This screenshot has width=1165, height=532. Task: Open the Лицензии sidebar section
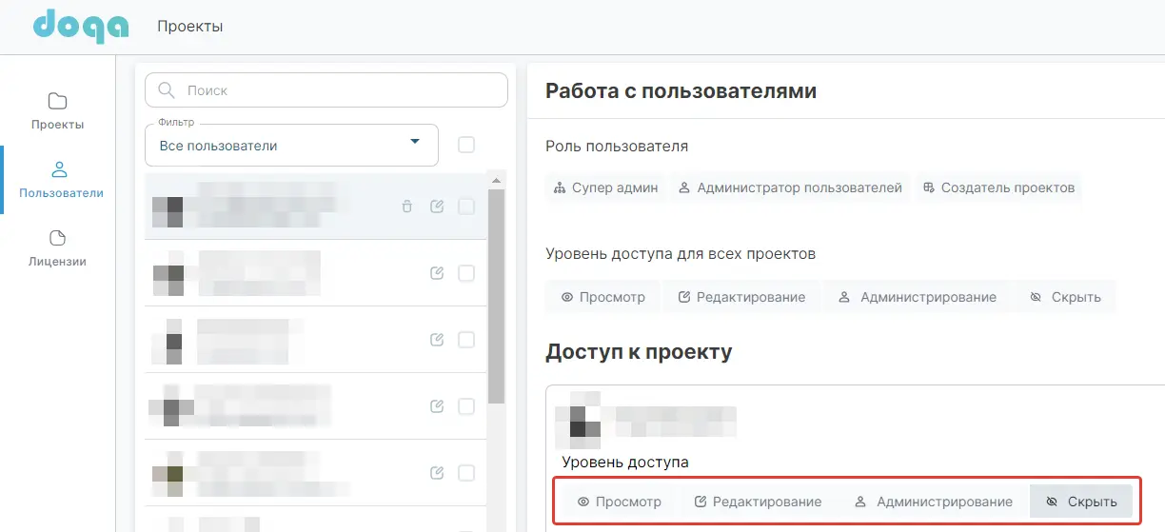[x=57, y=248]
